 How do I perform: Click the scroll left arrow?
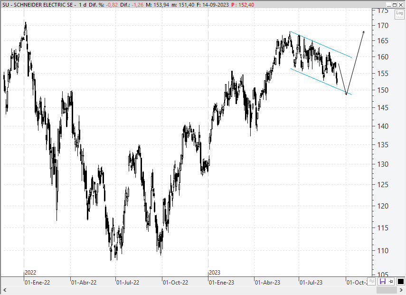[x=4, y=290]
